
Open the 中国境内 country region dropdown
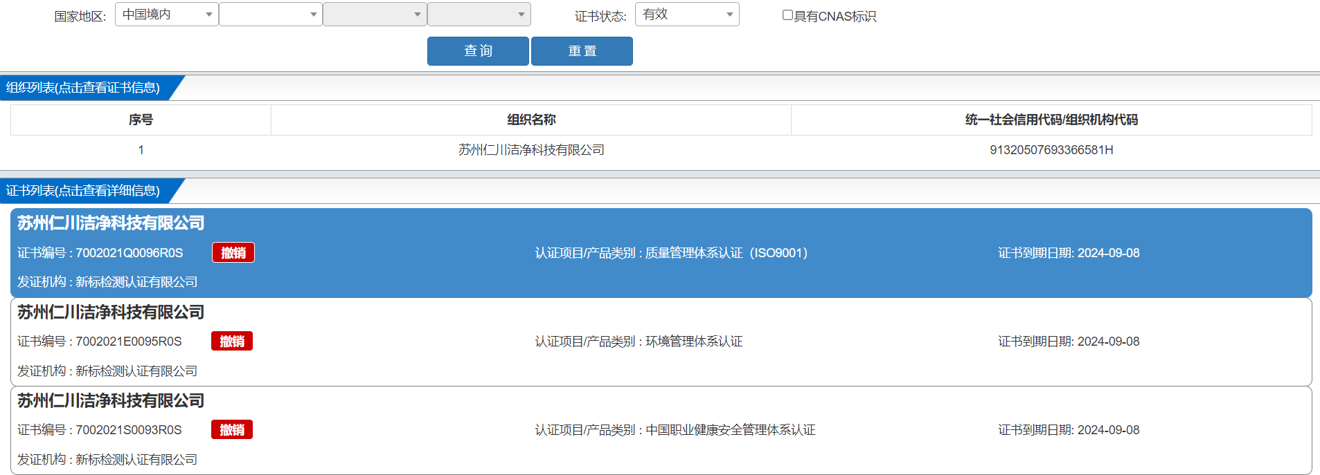[166, 15]
